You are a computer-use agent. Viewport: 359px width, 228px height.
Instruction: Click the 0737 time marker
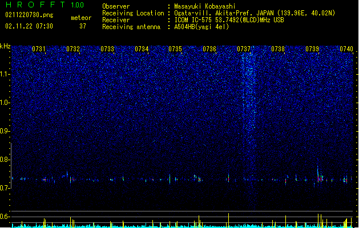tap(244, 49)
